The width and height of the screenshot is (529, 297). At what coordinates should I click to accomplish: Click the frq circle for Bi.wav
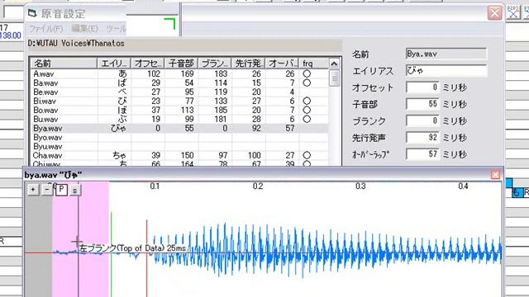point(307,101)
